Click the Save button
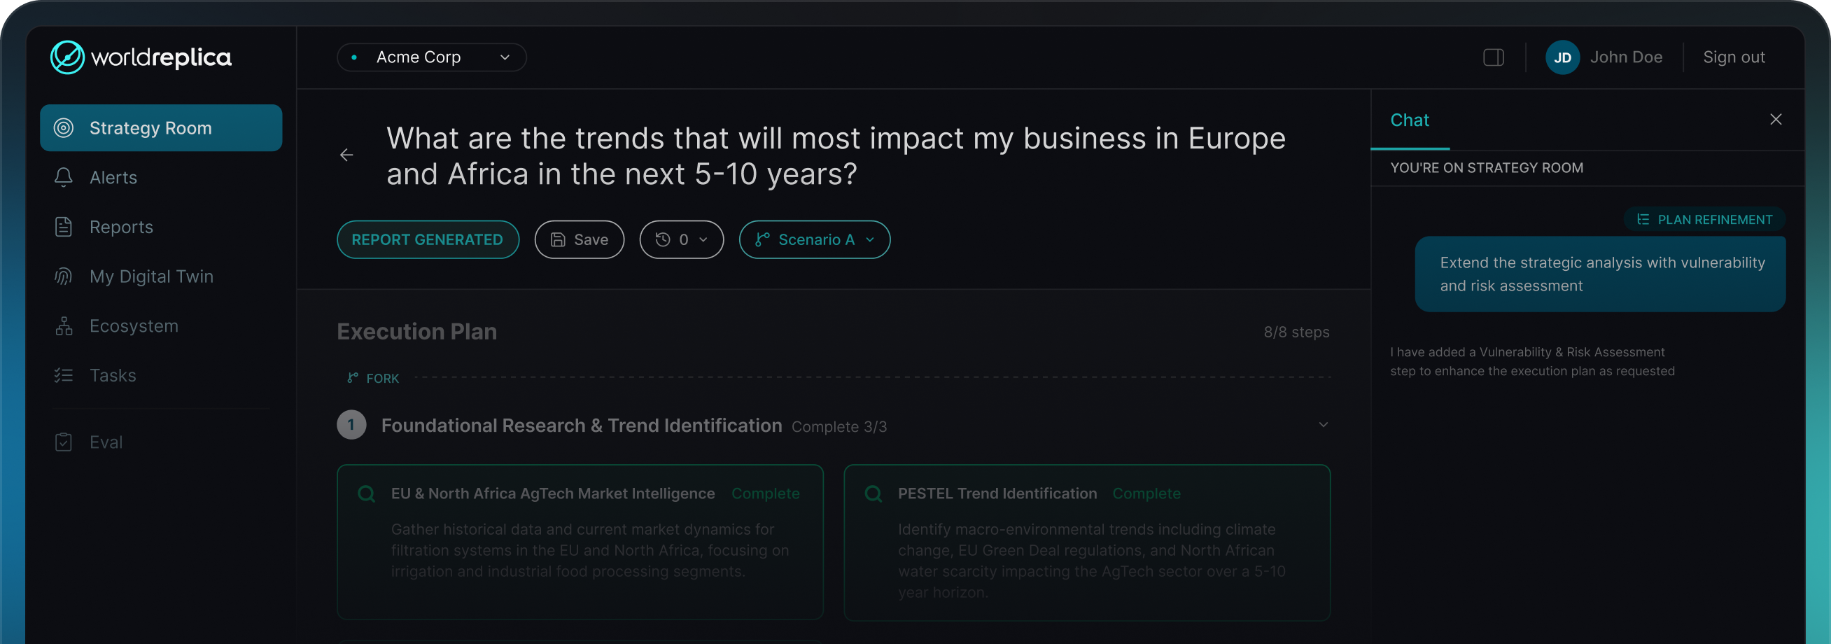Screen dimensions: 1831x644 [x=580, y=239]
